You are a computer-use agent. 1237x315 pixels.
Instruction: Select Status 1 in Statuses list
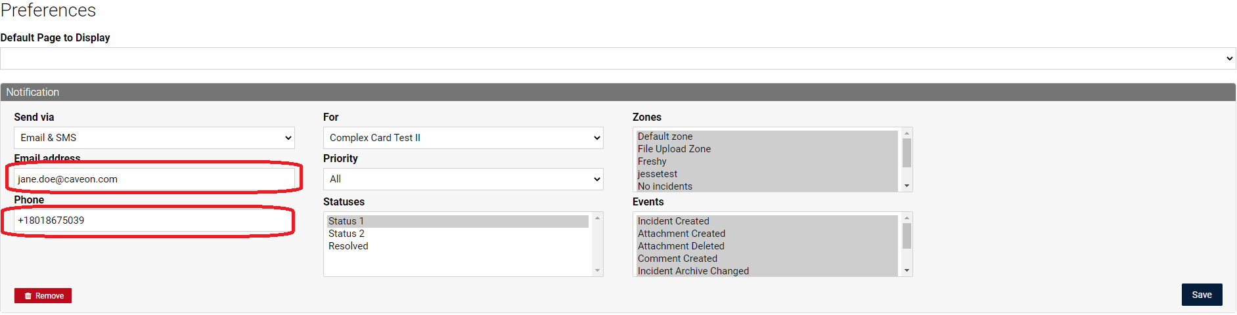[x=458, y=221]
